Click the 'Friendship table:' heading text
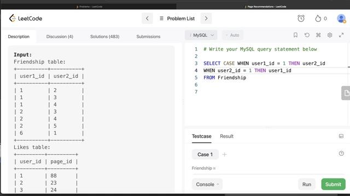The height and width of the screenshot is (196, 350). tap(39, 62)
